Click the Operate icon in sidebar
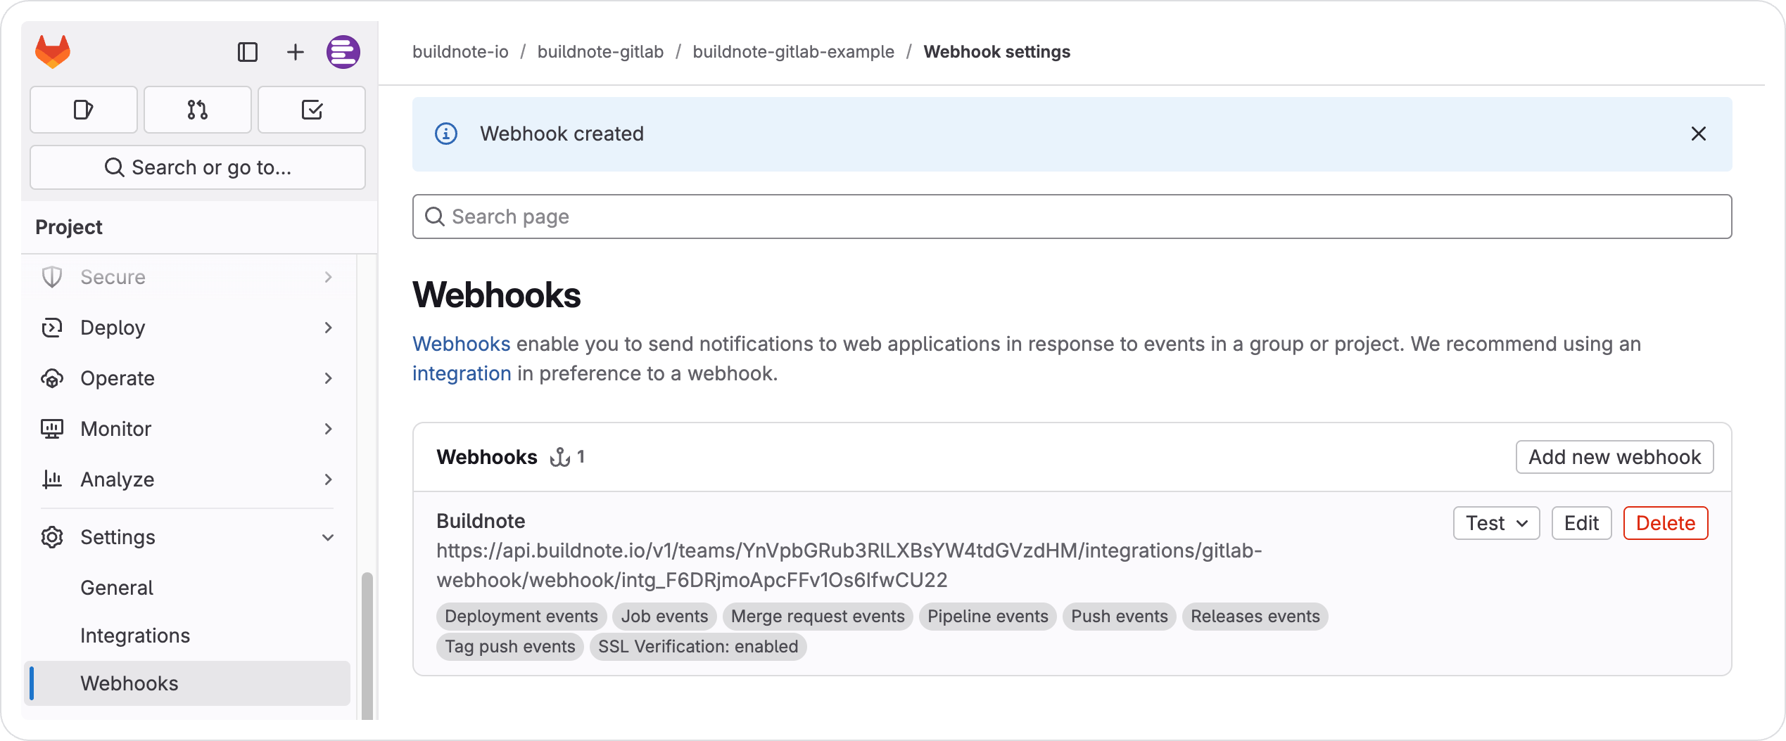Viewport: 1786px width, 741px height. pyautogui.click(x=52, y=378)
